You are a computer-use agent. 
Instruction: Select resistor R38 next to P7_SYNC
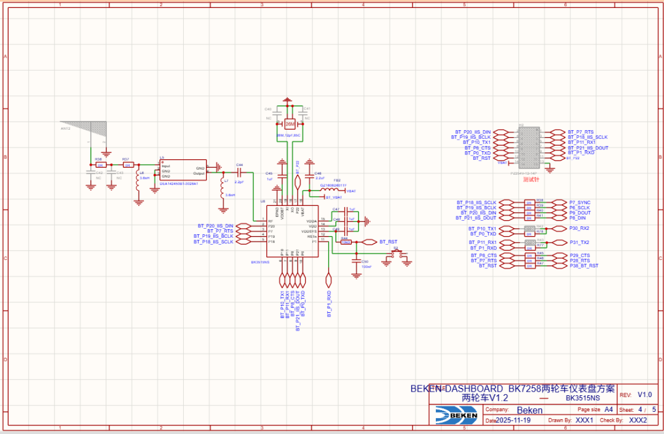click(529, 203)
